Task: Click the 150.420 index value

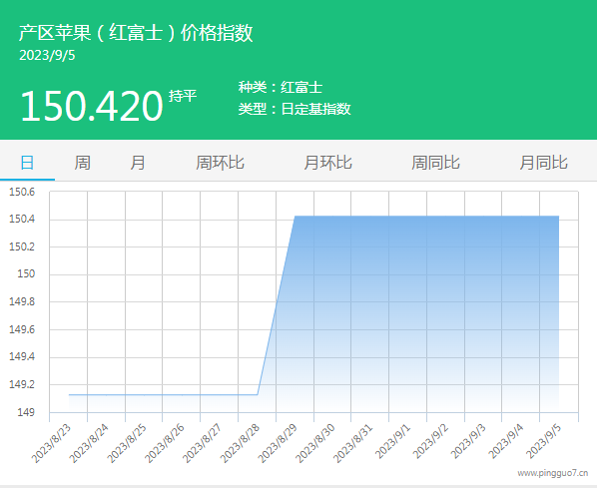Action: [x=92, y=106]
